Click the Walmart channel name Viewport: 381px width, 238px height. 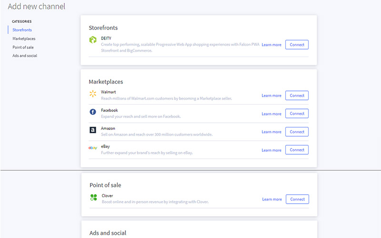coord(109,92)
